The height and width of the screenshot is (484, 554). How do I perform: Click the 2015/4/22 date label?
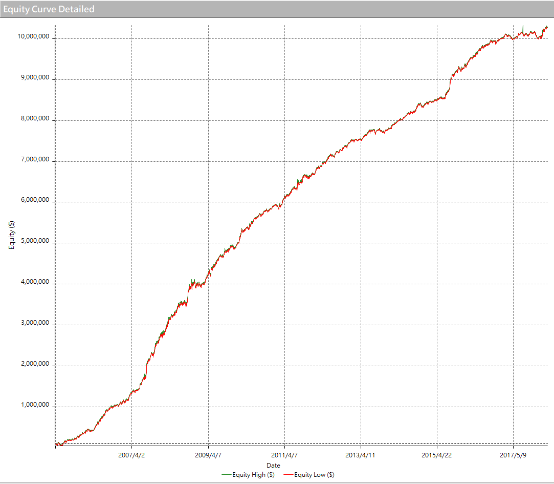(437, 455)
